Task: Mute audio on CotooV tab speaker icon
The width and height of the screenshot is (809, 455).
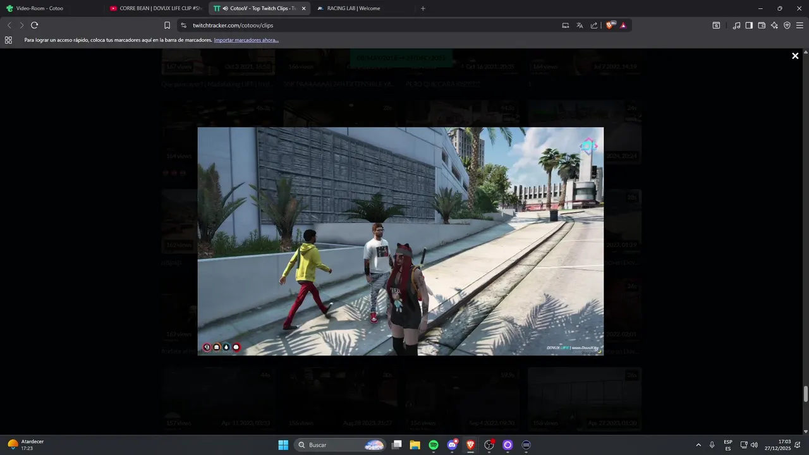Action: pyautogui.click(x=226, y=8)
